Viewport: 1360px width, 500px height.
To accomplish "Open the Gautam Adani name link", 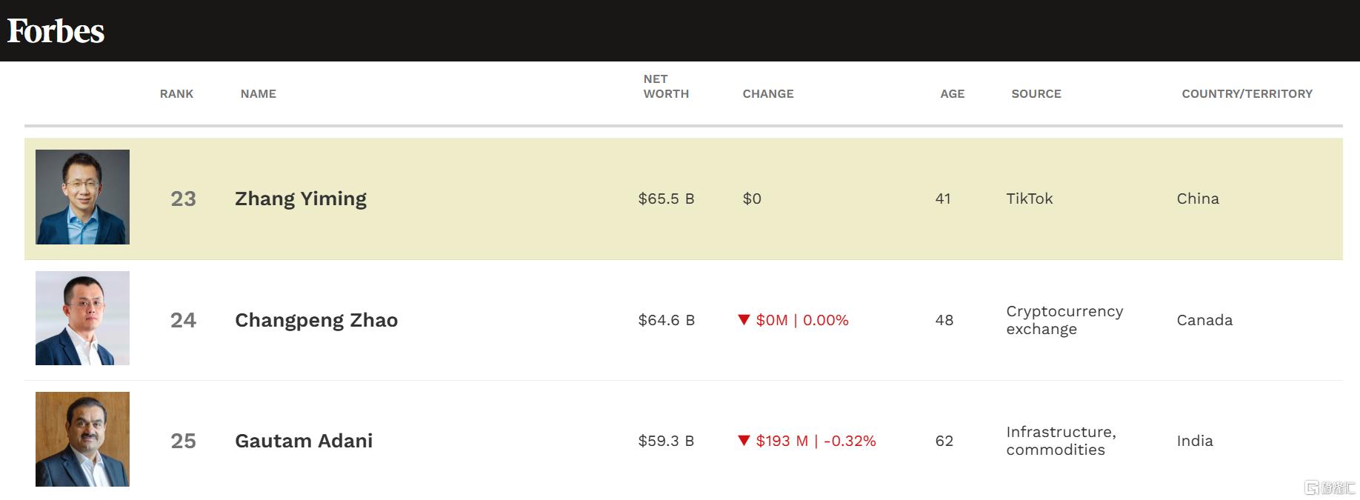I will click(x=304, y=441).
